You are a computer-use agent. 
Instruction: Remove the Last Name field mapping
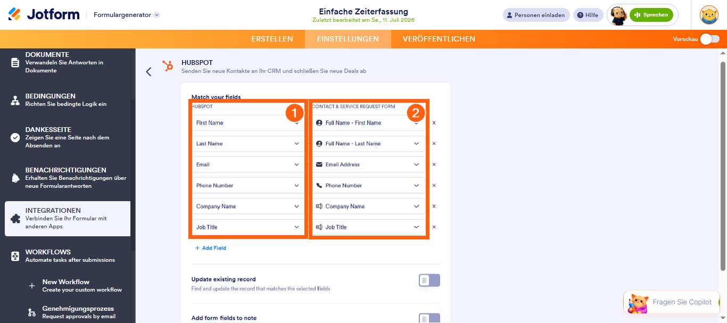(x=434, y=144)
